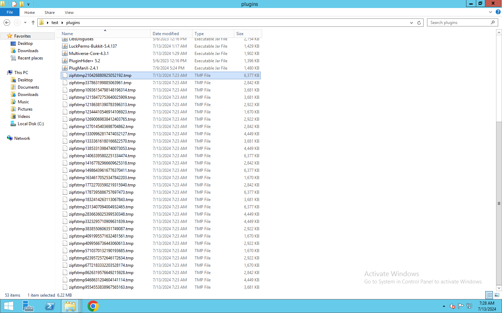Open Windows Start button on taskbar
502x313 pixels.
(8, 306)
